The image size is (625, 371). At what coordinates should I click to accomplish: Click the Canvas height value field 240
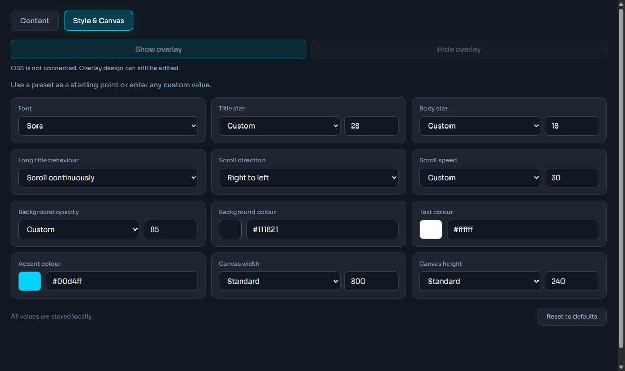pyautogui.click(x=572, y=281)
